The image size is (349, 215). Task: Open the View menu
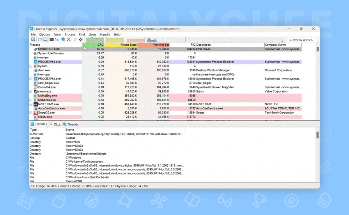58,34
